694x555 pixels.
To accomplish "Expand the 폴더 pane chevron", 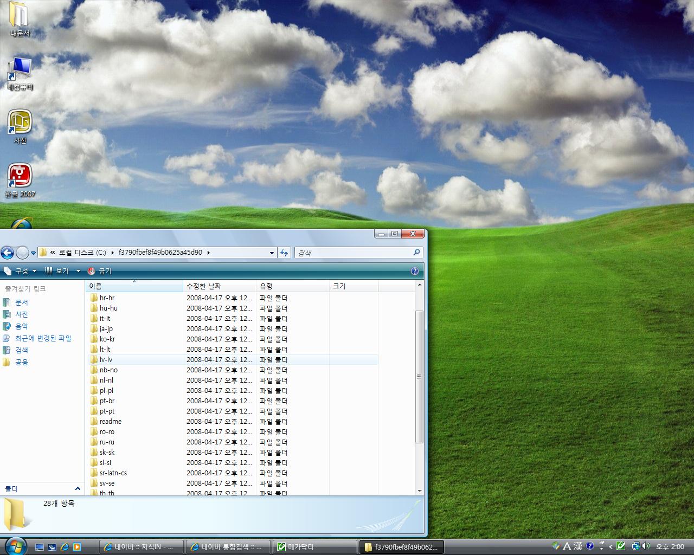I will point(78,489).
